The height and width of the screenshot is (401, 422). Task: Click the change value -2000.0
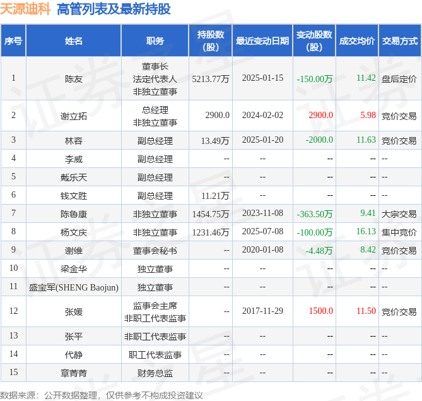point(319,140)
